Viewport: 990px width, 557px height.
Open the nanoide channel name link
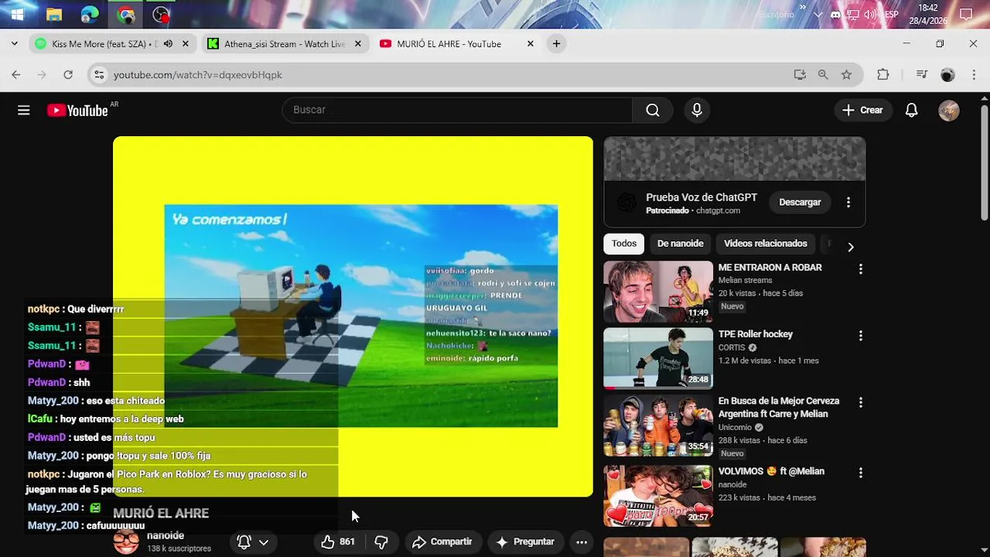166,535
